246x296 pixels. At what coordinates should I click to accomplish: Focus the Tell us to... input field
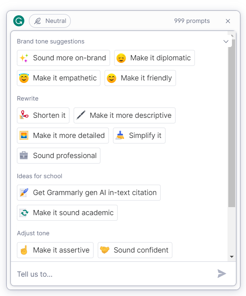pos(113,274)
